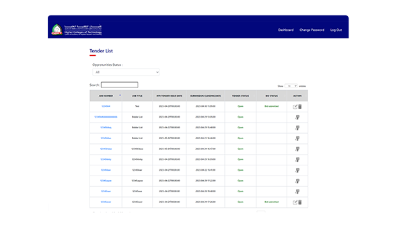Log Out of the portal
This screenshot has height=242, width=397.
(x=336, y=30)
